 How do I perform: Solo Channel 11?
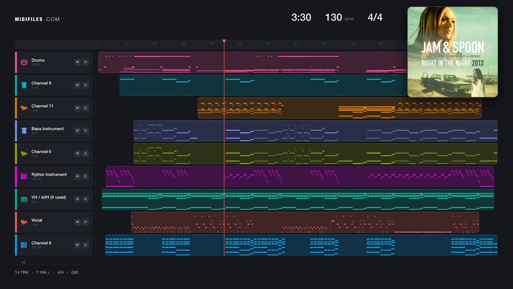point(85,108)
